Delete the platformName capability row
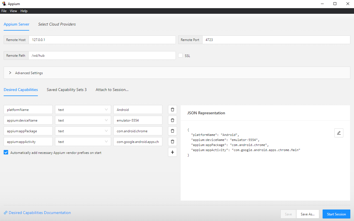The width and height of the screenshot is (354, 221). (x=172, y=109)
